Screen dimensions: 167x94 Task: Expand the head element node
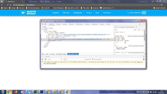point(43,28)
